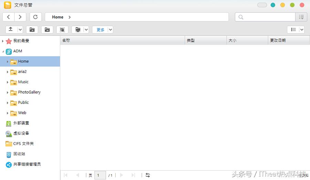310x180 pixels.
Task: Go to next page icon
Action: (x=122, y=175)
